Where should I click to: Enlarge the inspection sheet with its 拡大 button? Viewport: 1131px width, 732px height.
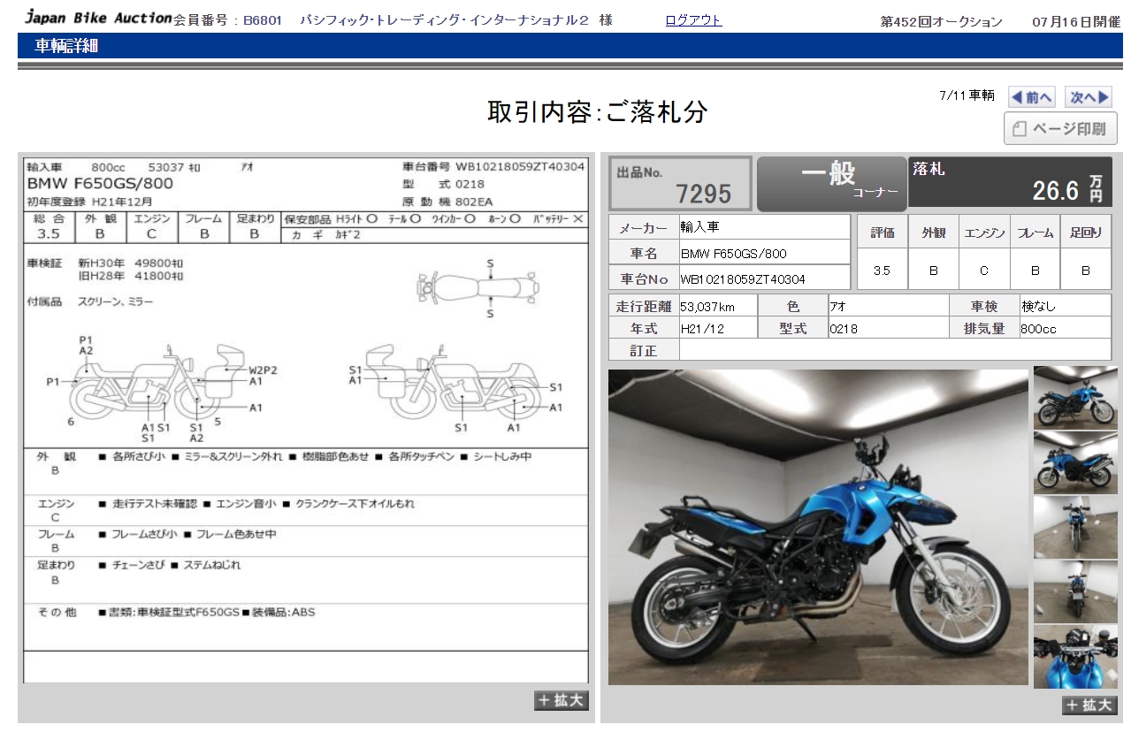(562, 700)
